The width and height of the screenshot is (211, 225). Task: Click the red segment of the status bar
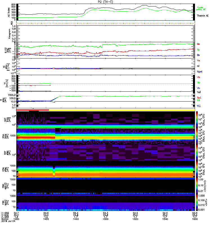[x=33, y=110]
